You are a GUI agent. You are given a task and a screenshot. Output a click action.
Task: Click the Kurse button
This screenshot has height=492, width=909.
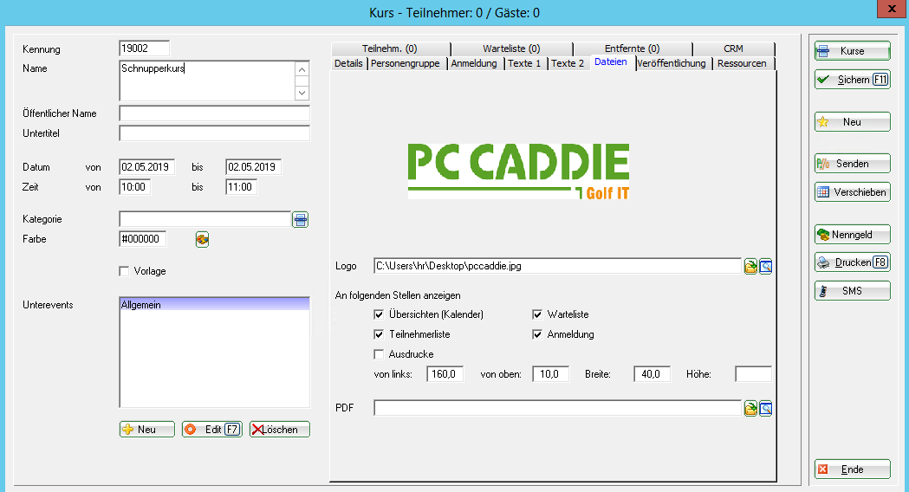point(852,51)
